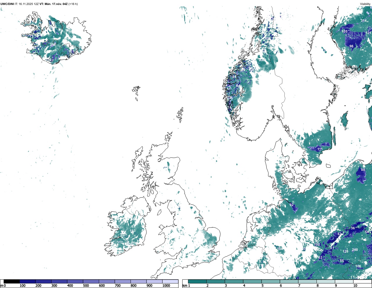The height and width of the screenshot is (288, 372).
Task: Click the 54 visibility value
Action: point(367,232)
